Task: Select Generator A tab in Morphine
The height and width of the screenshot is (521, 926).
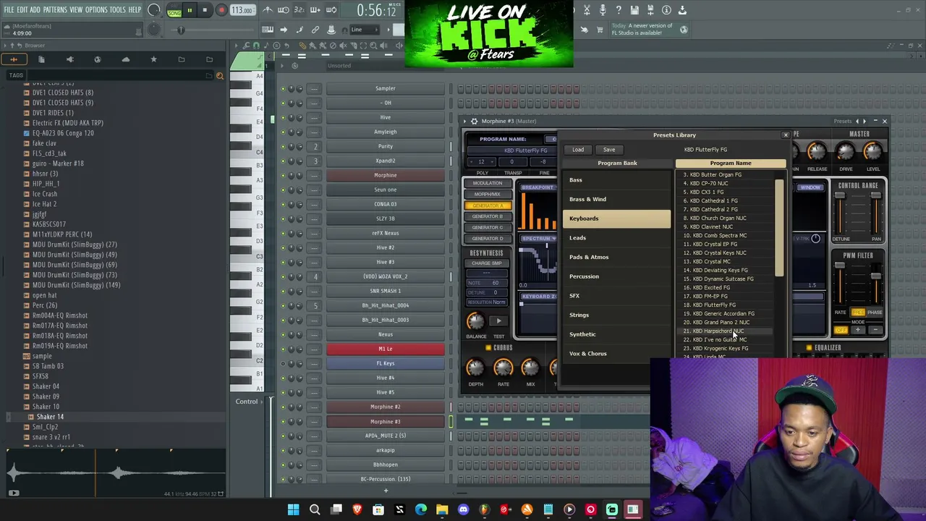Action: point(488,206)
